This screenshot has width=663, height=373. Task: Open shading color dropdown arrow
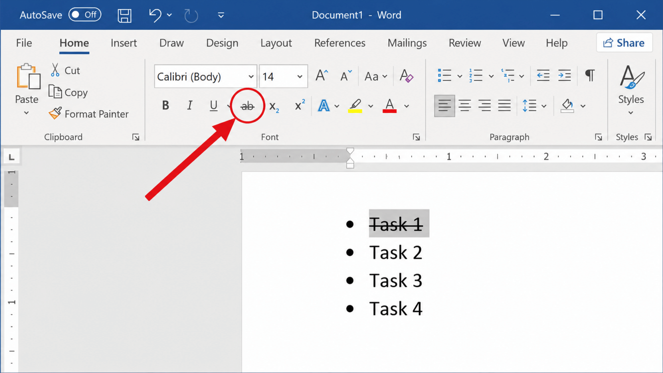(x=583, y=106)
